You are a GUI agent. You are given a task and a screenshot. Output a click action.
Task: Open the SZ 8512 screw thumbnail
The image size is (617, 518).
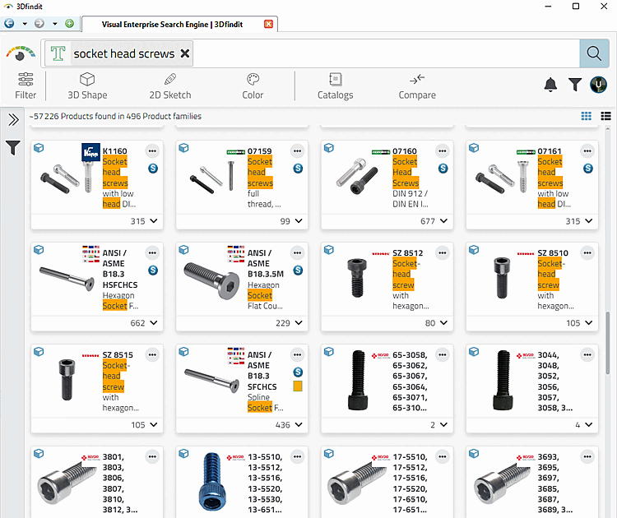(x=357, y=278)
